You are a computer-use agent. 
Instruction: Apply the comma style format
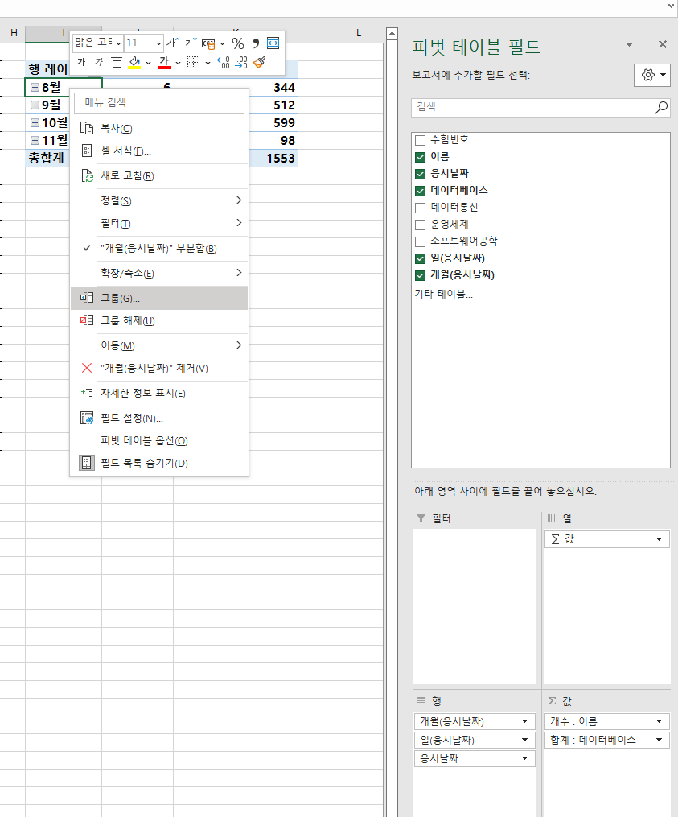pos(256,43)
